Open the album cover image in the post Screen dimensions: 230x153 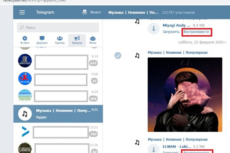[185, 94]
